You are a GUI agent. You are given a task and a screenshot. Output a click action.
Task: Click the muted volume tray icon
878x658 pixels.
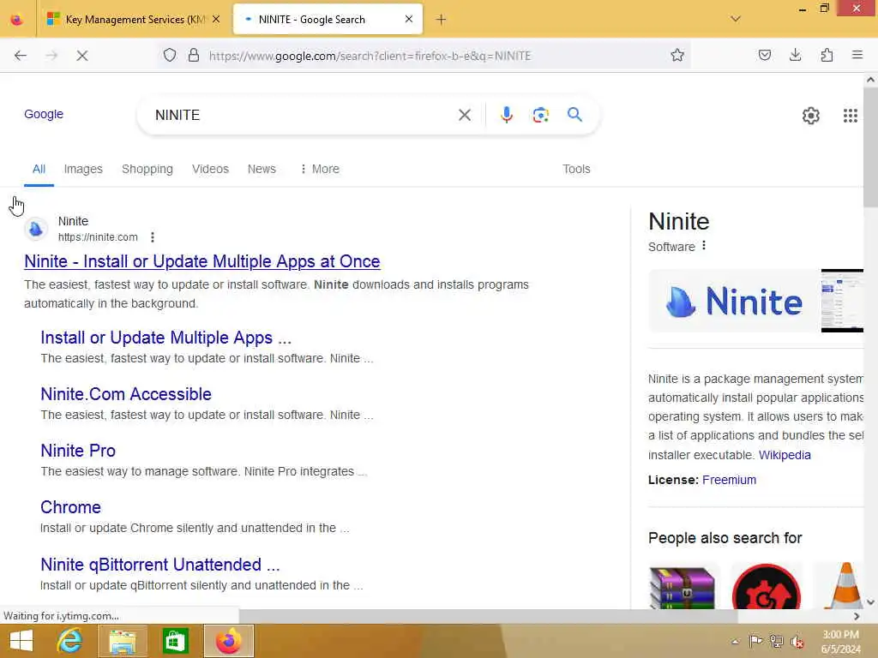797,641
